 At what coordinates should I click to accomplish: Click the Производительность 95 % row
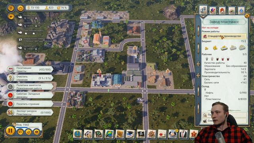pos(225,72)
